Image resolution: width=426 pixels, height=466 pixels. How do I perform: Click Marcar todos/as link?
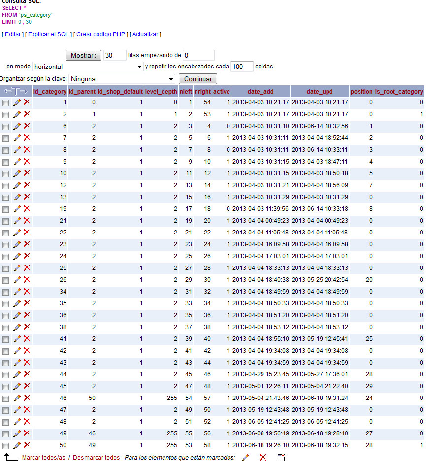pos(43,458)
